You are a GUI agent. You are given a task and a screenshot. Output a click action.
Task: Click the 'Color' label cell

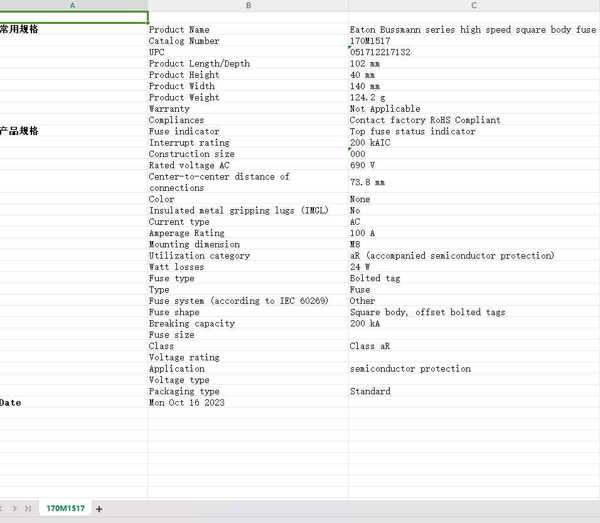[x=249, y=198]
